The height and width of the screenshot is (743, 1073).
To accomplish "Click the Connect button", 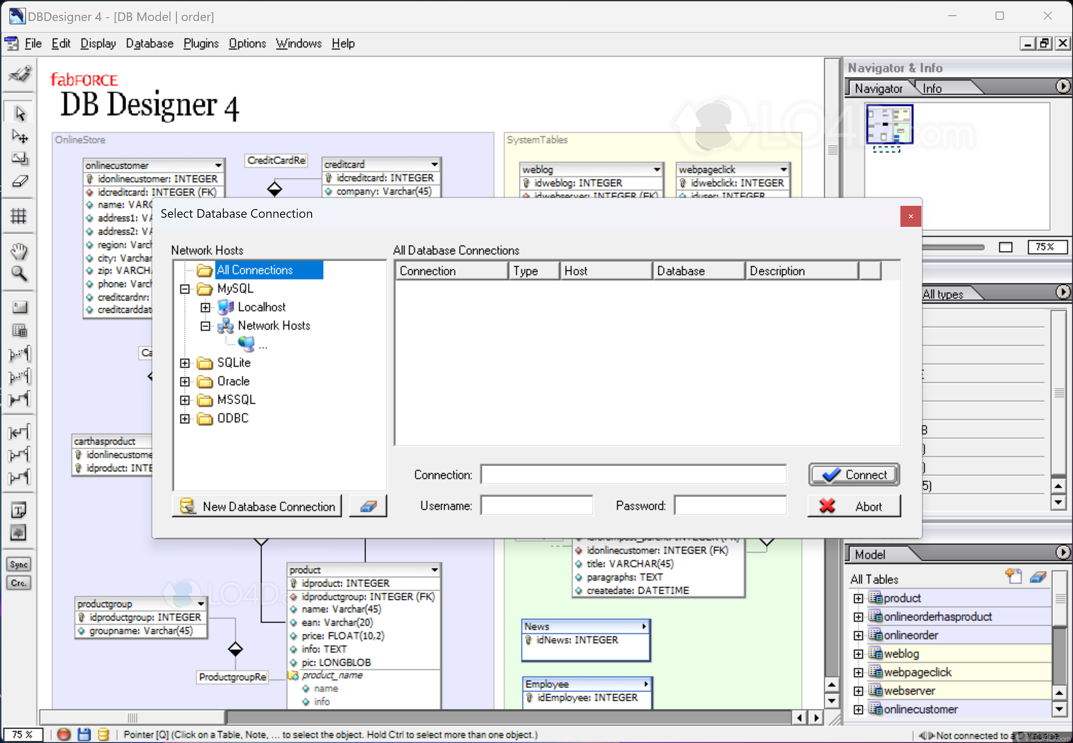I will (853, 475).
